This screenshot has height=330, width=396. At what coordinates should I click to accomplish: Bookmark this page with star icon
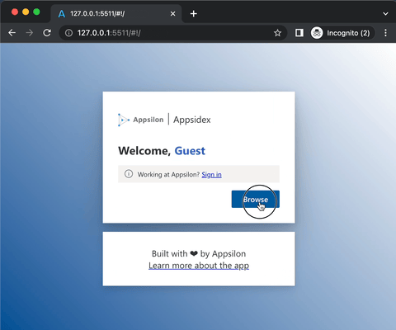(x=277, y=33)
